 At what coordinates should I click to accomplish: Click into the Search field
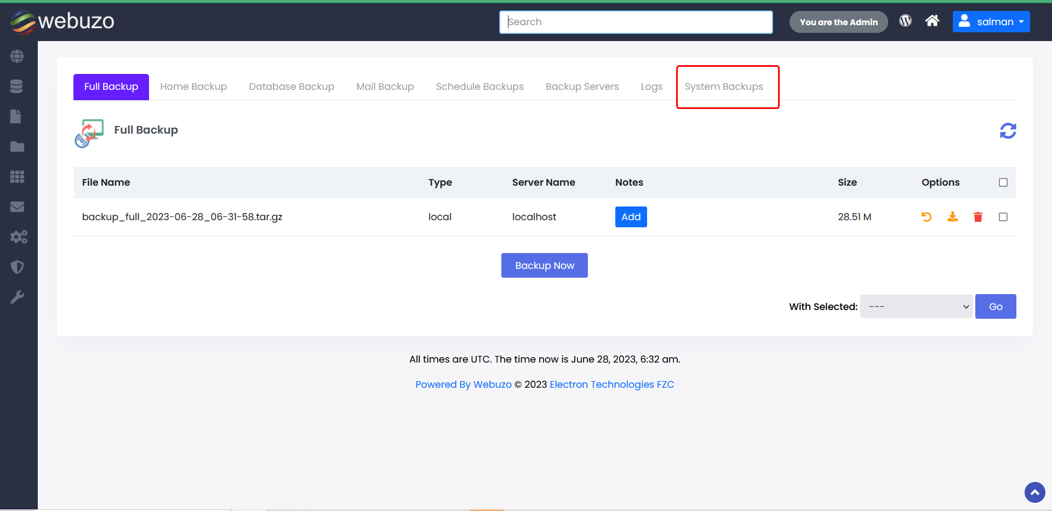(x=636, y=22)
